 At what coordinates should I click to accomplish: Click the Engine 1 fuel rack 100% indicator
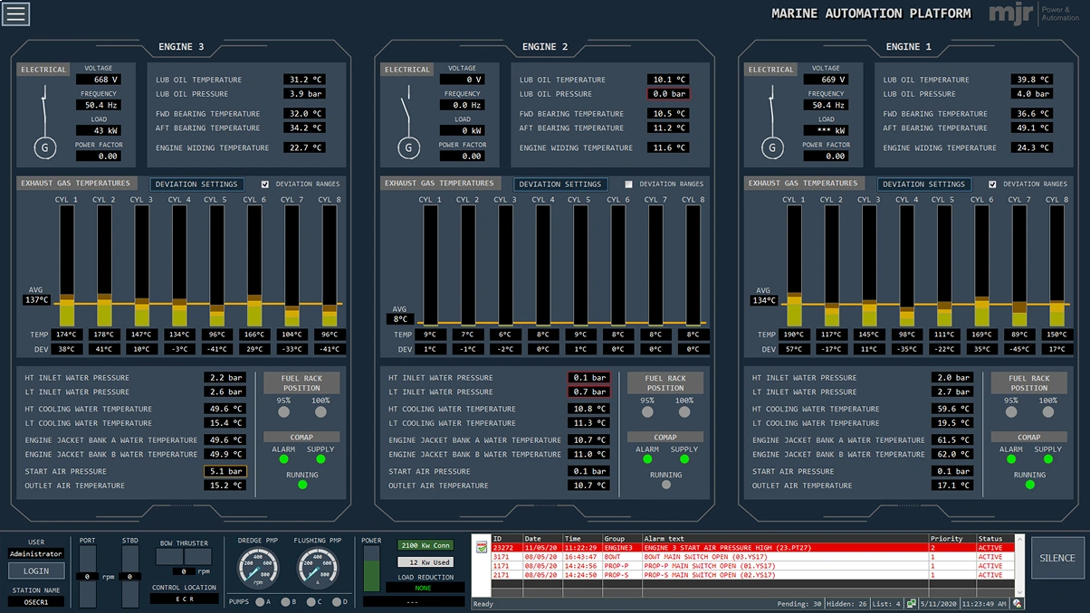(1048, 411)
